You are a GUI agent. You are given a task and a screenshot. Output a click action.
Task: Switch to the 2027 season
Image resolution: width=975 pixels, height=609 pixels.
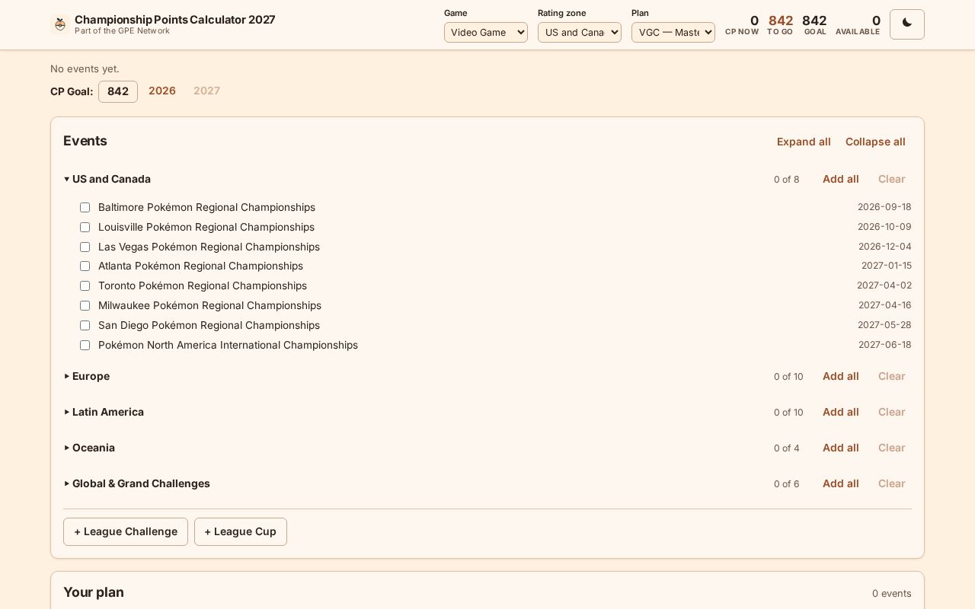click(x=206, y=91)
